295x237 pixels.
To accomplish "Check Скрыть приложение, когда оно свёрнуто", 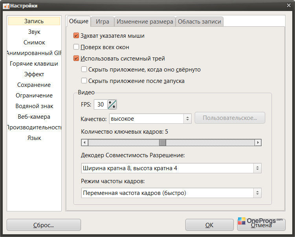I will pyautogui.click(x=84, y=70).
